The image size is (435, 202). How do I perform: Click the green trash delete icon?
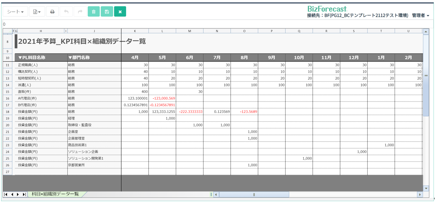[94, 12]
